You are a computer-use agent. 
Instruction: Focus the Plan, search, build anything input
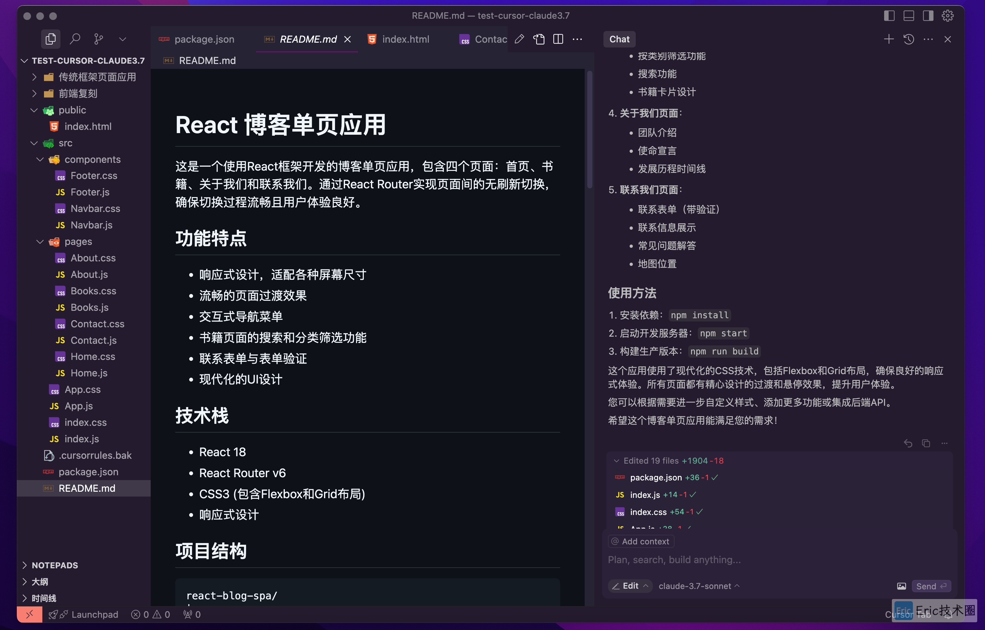pyautogui.click(x=779, y=560)
